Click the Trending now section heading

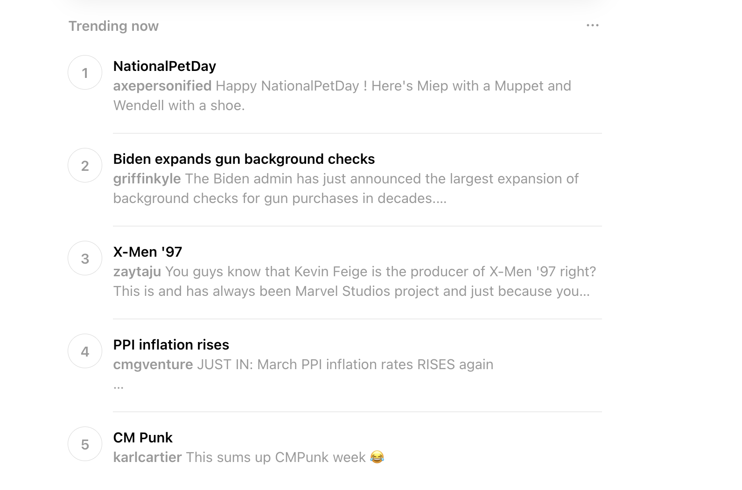tap(114, 26)
